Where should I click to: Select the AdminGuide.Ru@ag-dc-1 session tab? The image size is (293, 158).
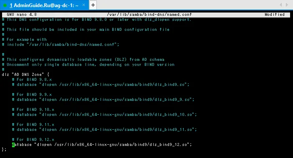coord(44,5)
